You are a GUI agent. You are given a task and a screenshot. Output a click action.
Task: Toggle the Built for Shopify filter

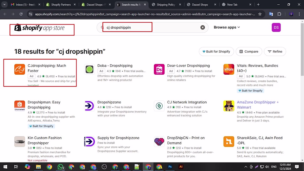coord(216,51)
